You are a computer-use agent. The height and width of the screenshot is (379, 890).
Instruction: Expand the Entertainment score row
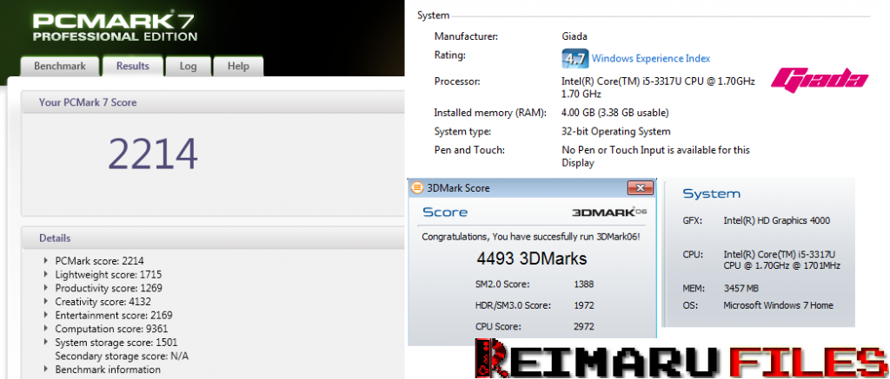tap(46, 315)
